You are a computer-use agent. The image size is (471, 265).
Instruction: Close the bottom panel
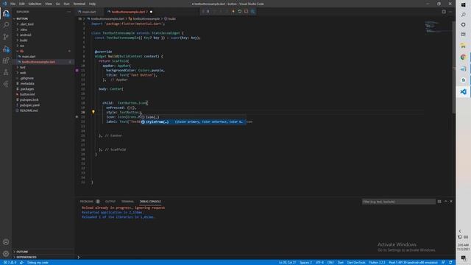click(x=451, y=201)
